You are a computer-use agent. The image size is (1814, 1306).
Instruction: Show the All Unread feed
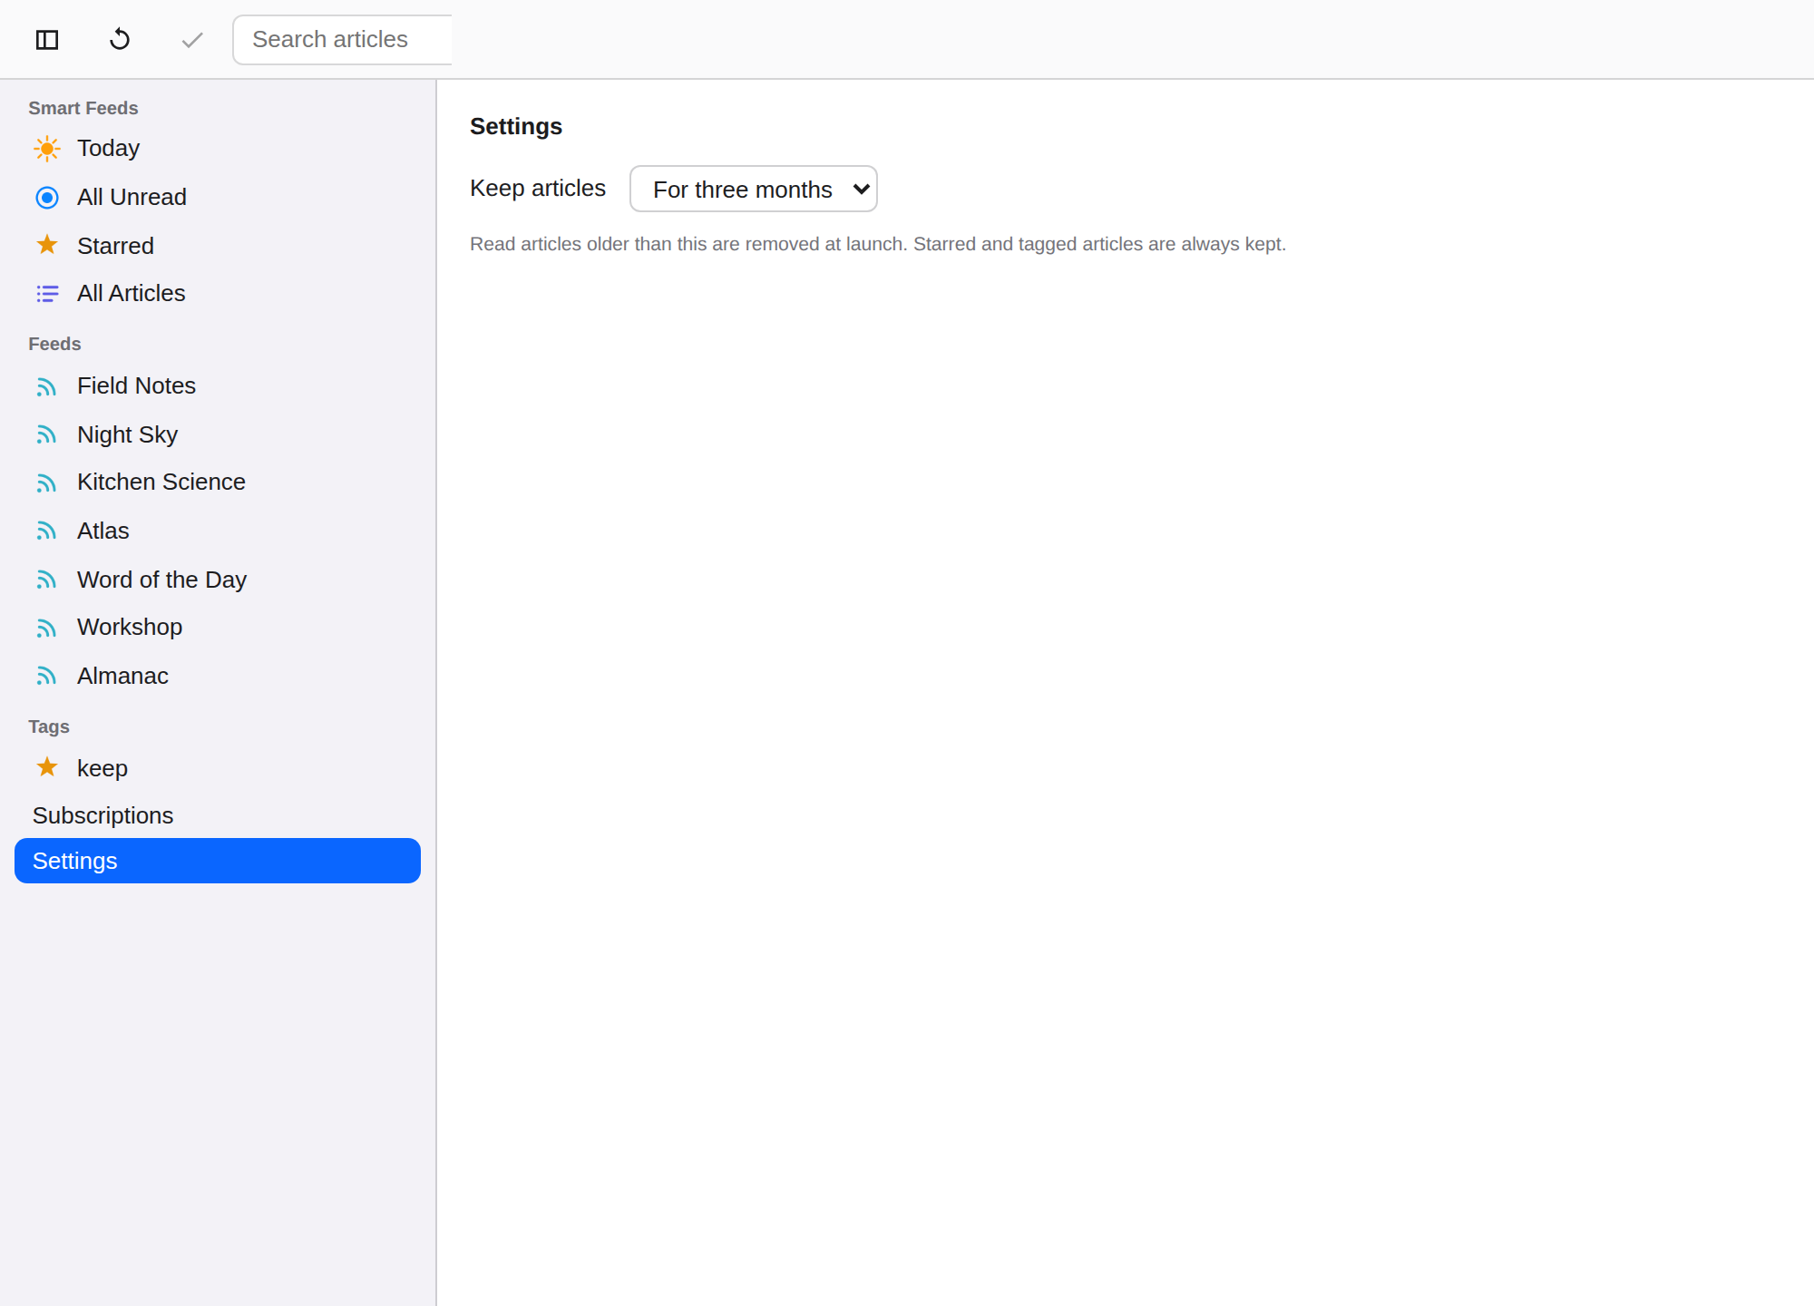218,198
